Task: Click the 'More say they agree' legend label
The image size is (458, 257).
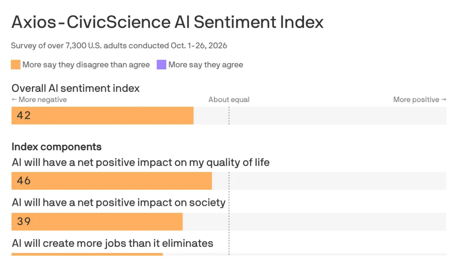Action: tap(206, 65)
